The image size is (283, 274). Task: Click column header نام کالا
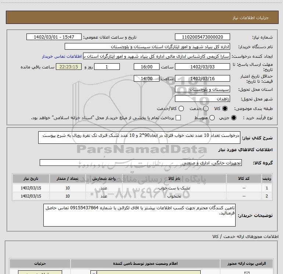click(x=174, y=179)
